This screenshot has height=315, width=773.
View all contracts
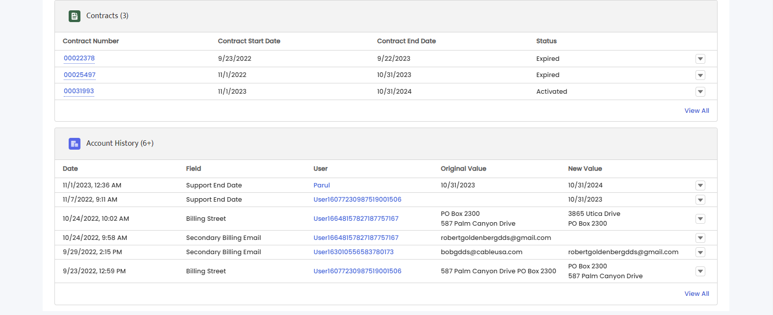(696, 110)
